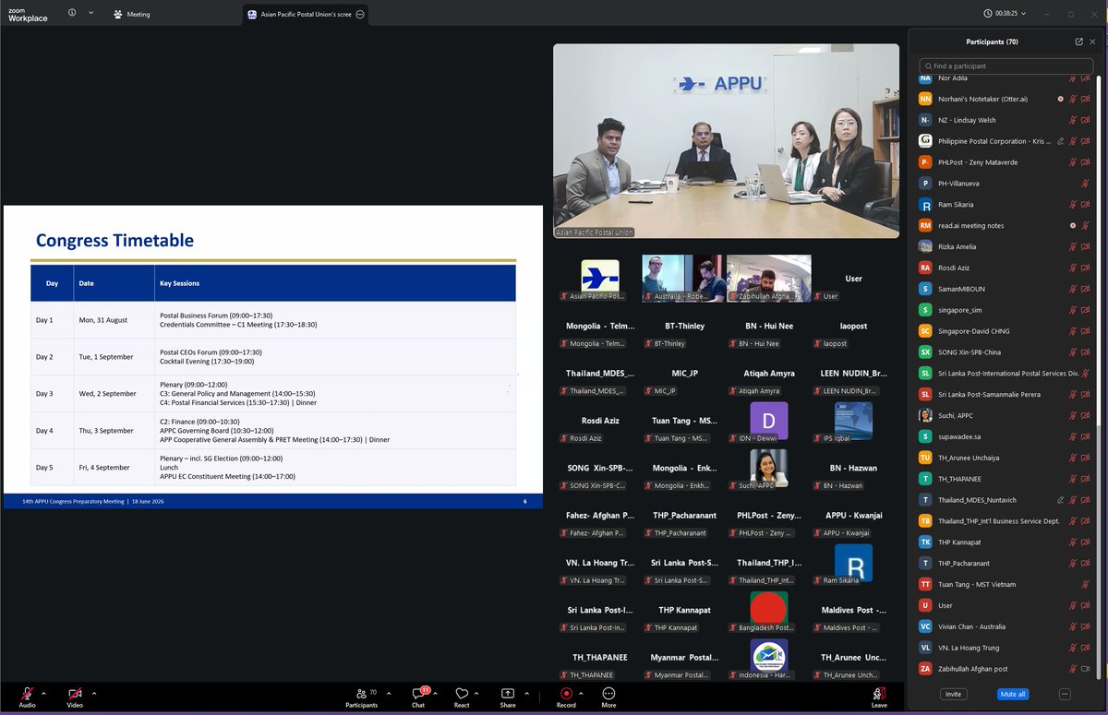Click mic icon for NZ - Lindsay Welsh

click(x=1073, y=120)
